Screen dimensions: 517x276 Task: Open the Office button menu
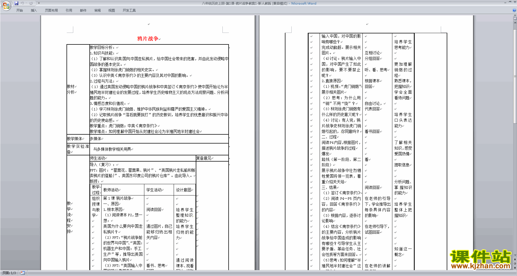[6, 6]
